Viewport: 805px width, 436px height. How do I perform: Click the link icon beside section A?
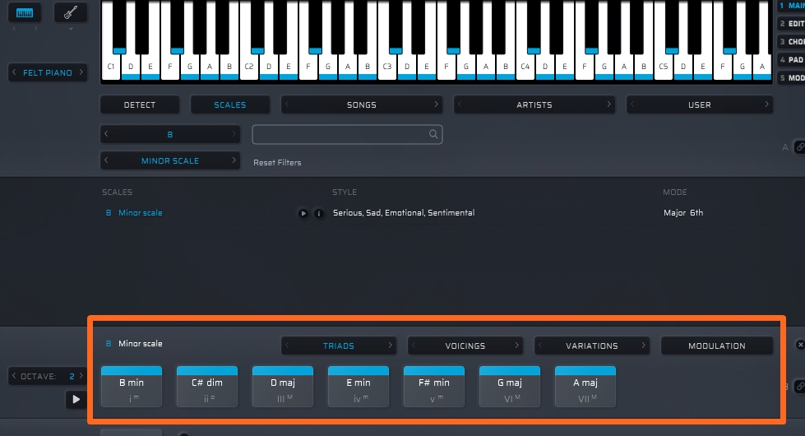tap(799, 146)
